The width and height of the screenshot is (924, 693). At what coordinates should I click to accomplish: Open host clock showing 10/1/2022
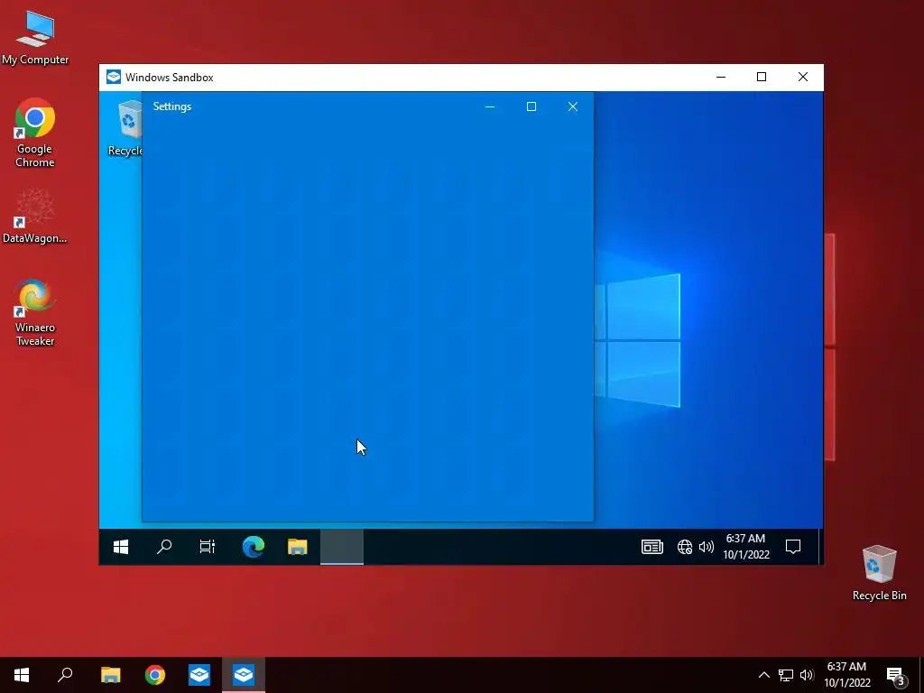click(846, 675)
